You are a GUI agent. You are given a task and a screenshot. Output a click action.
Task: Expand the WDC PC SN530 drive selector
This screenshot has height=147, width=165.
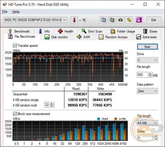(x=35, y=20)
